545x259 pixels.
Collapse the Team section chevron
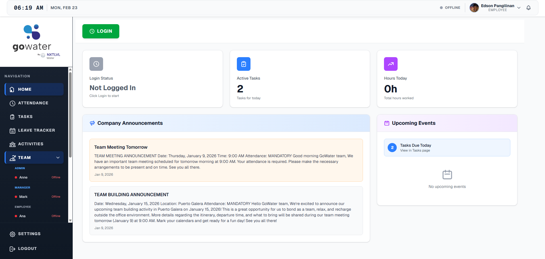58,158
